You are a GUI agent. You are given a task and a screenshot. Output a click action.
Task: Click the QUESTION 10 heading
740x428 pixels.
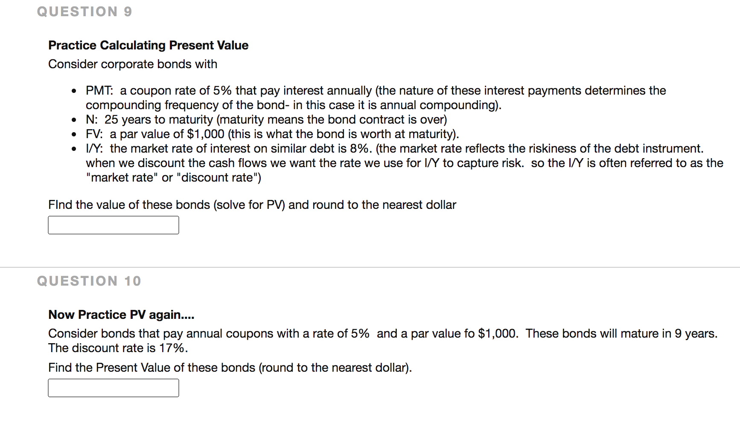click(89, 281)
